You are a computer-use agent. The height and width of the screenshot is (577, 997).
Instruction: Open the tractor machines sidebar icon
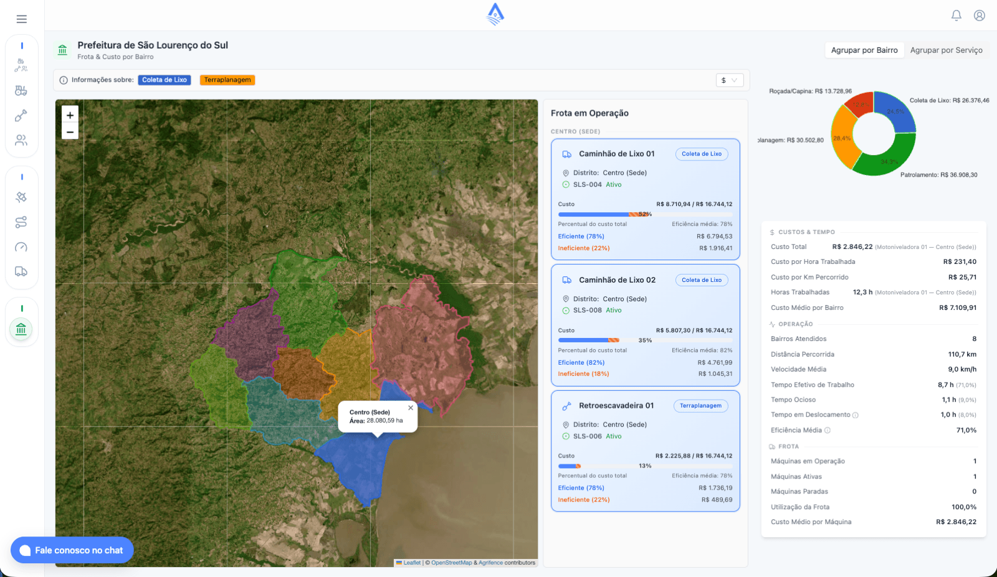[21, 91]
